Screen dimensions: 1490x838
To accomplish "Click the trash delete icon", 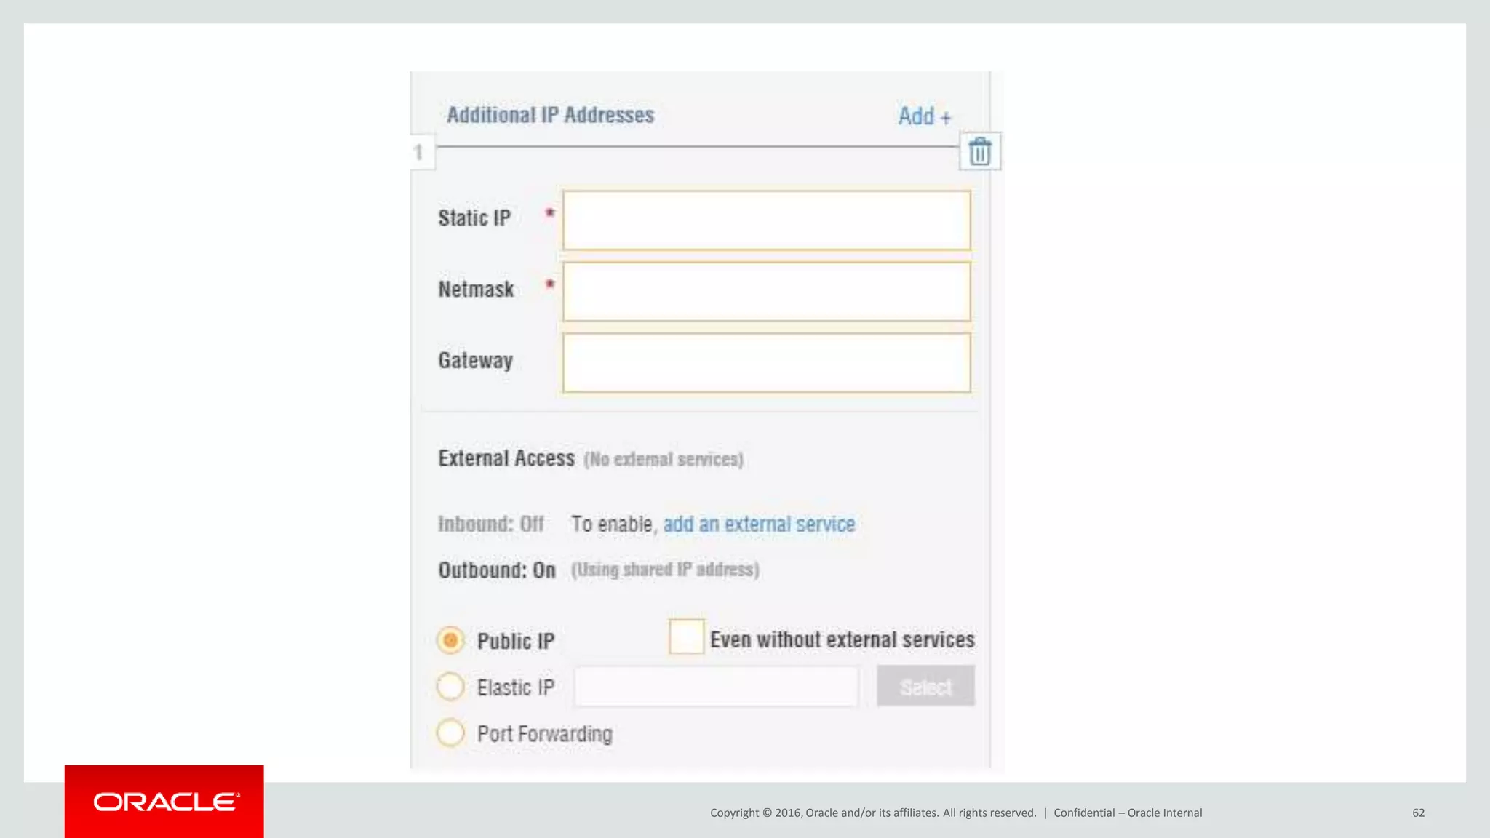I will (980, 151).
